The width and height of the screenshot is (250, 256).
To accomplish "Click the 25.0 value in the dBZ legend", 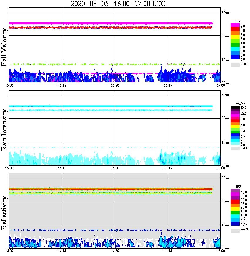I will click(x=244, y=204).
